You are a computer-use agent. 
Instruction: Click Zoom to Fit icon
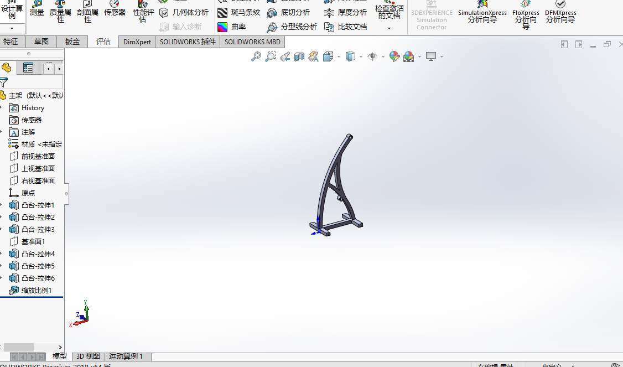click(256, 56)
